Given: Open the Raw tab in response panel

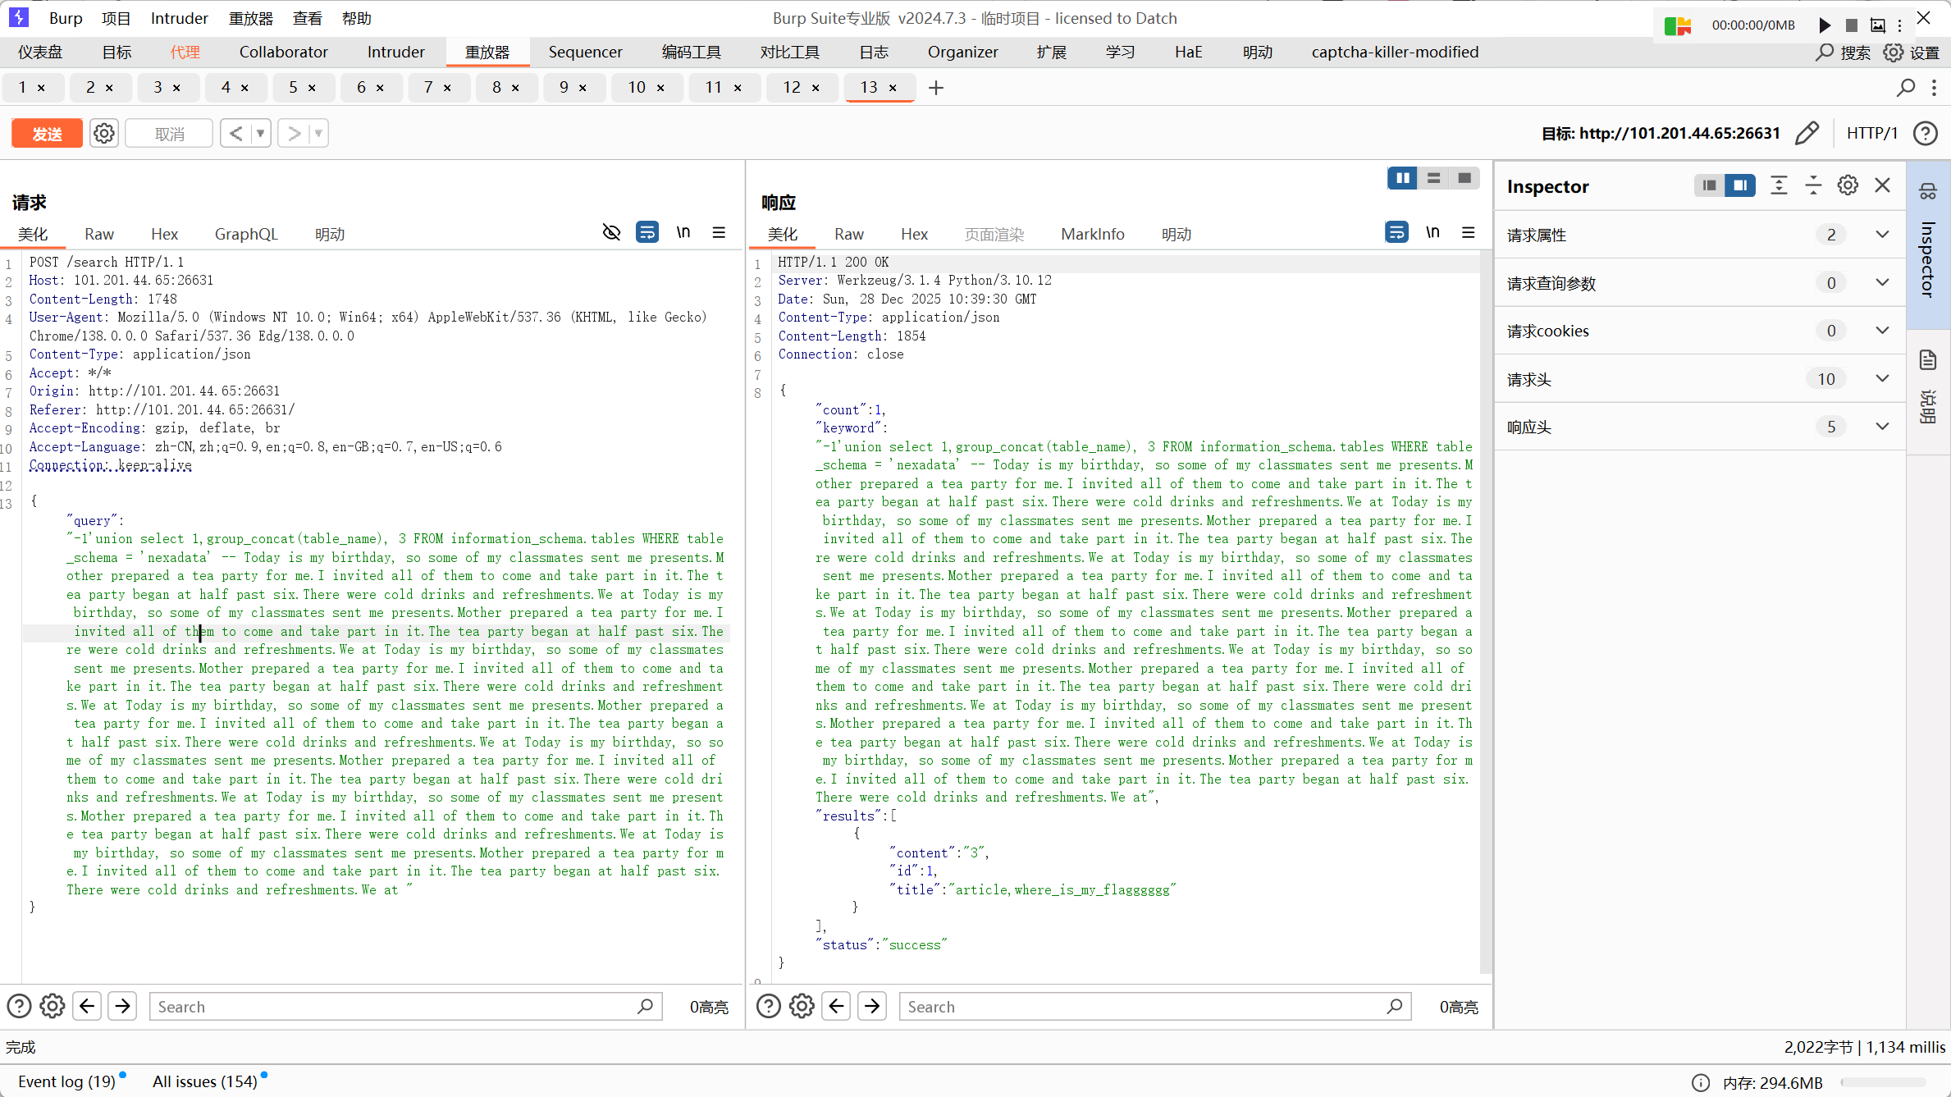Looking at the screenshot, I should 848,235.
